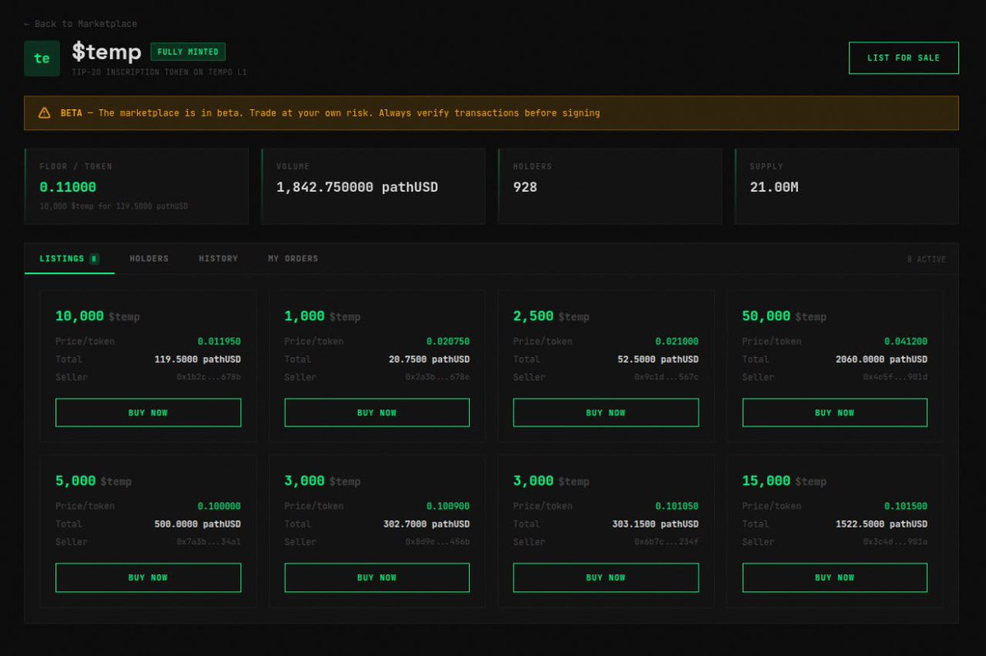Buy the 15,000 $temp listing
This screenshot has height=656, width=986.
[x=835, y=578]
